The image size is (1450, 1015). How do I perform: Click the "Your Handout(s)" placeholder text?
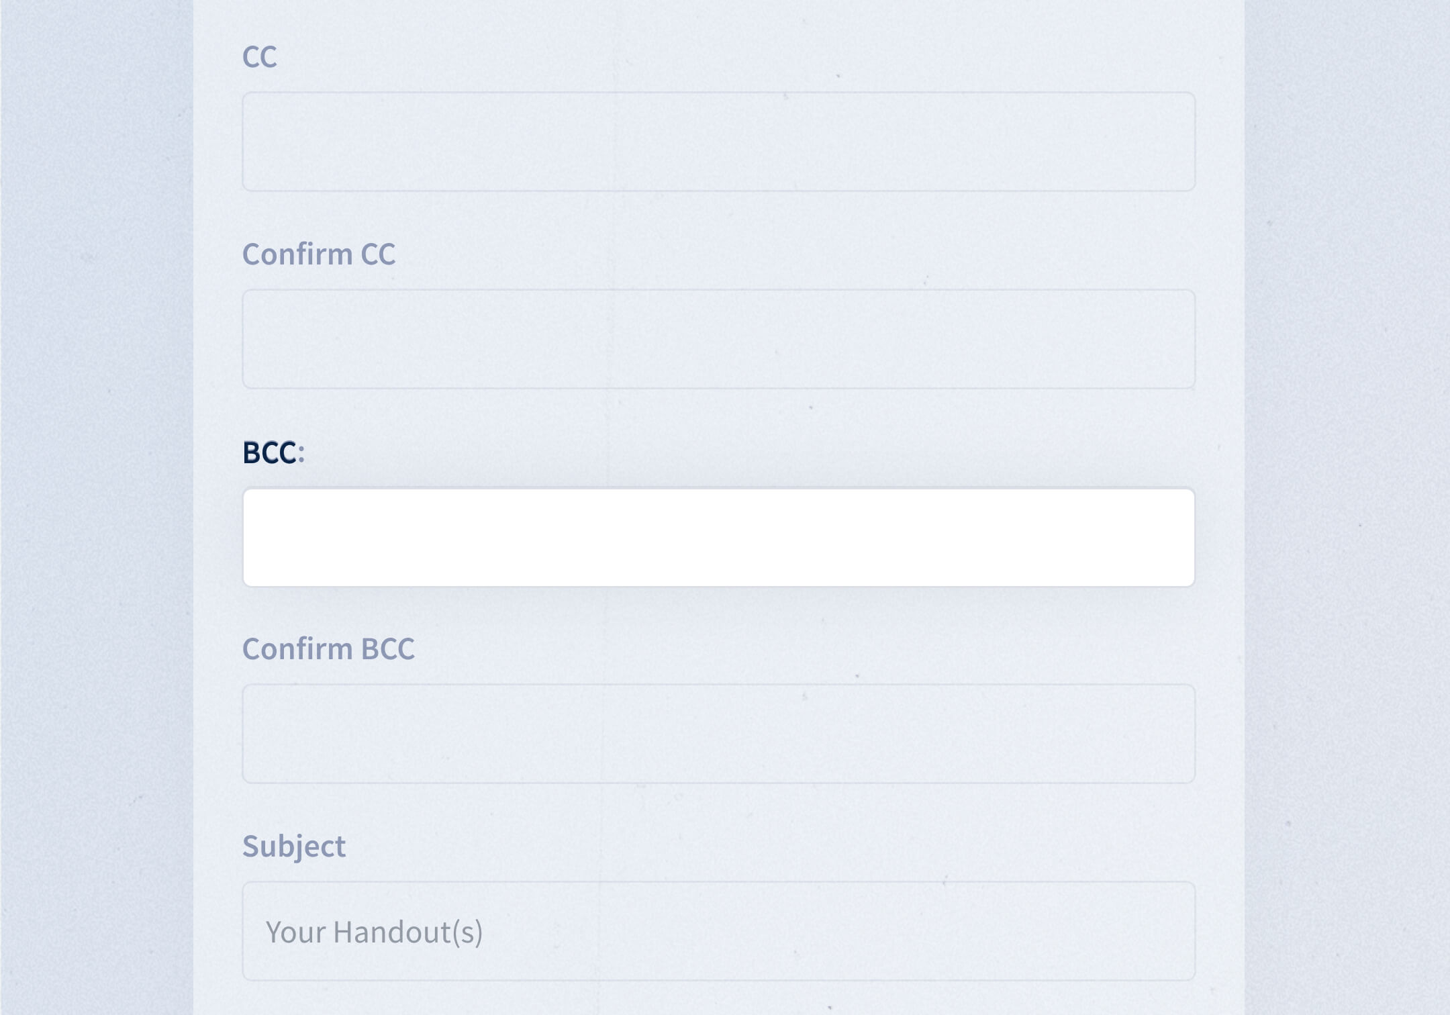[374, 932]
